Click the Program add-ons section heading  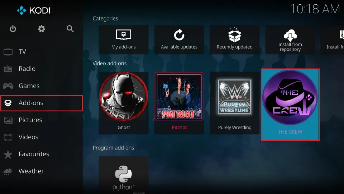pyautogui.click(x=113, y=148)
